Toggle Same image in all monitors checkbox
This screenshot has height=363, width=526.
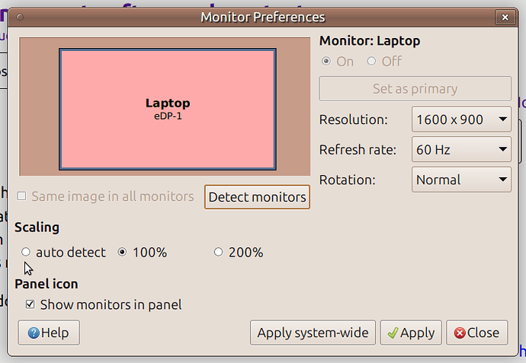point(22,196)
